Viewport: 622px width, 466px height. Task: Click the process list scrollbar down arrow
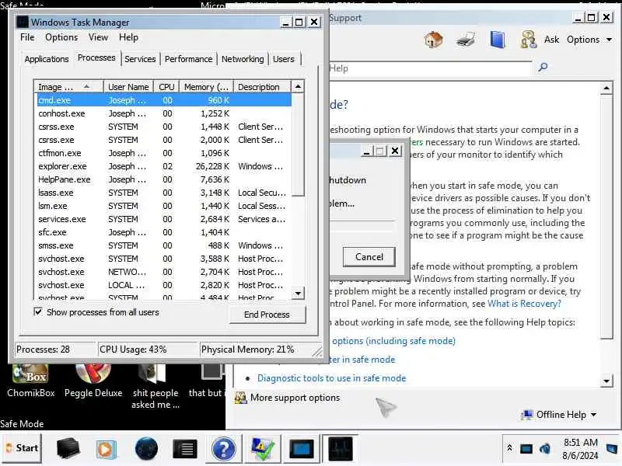[x=298, y=294]
